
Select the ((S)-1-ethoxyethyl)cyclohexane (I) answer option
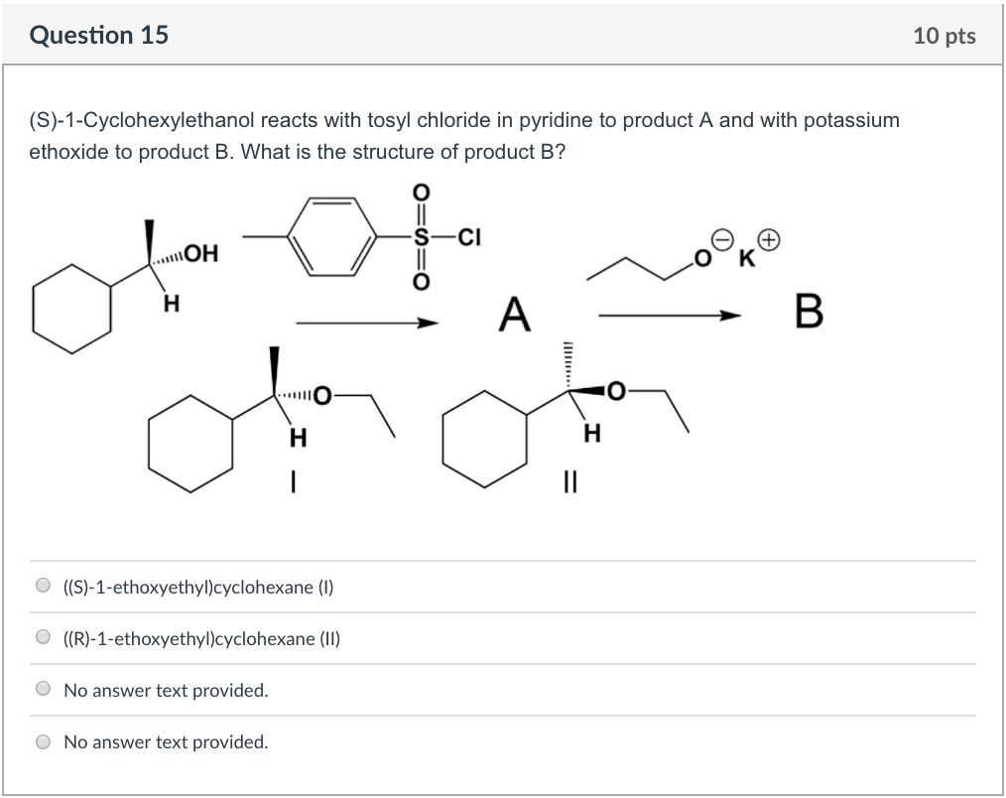point(44,586)
